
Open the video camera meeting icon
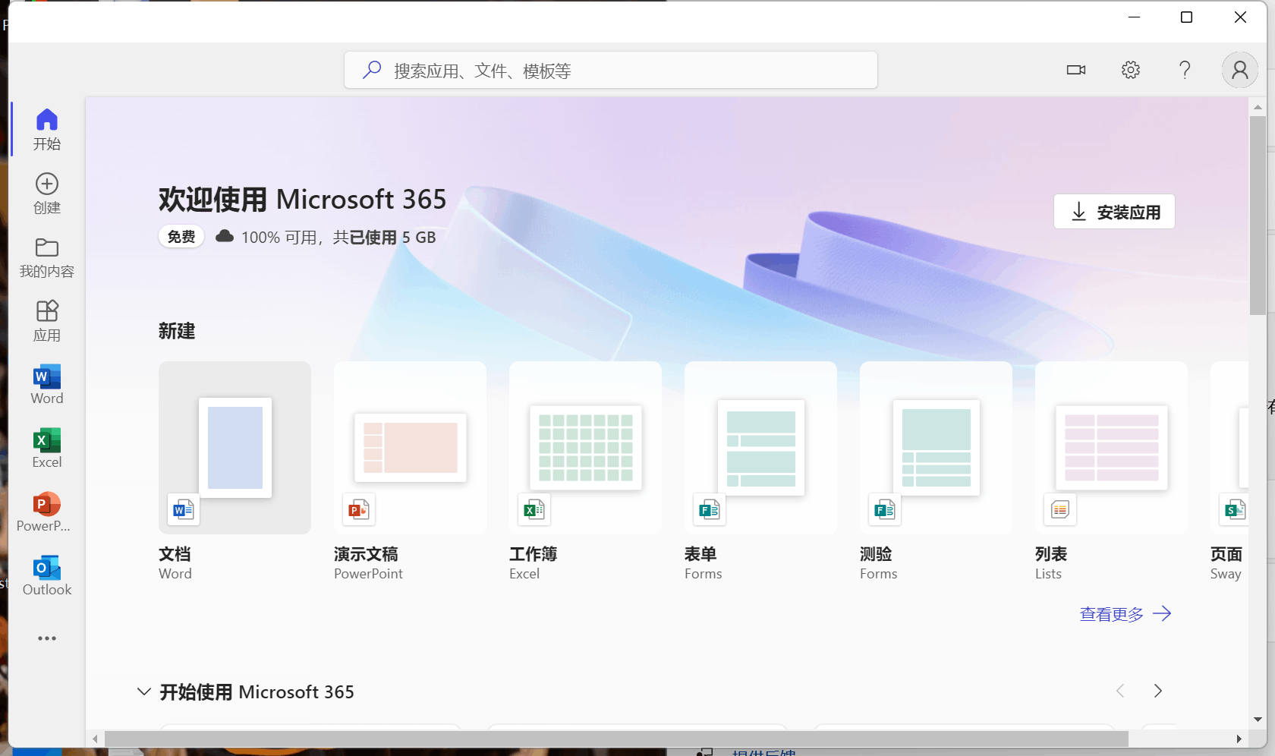point(1076,70)
